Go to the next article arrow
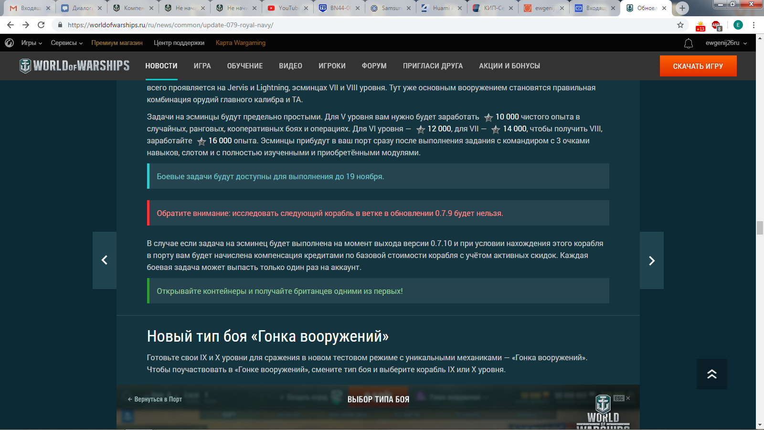Image resolution: width=764 pixels, height=430 pixels. 651,260
